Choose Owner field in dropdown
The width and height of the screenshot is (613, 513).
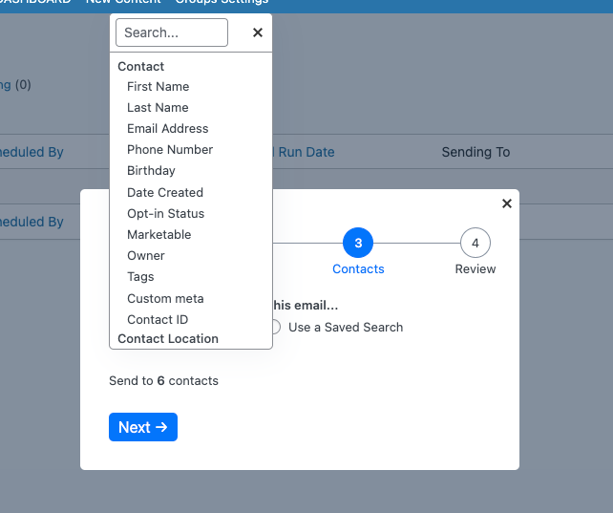coord(146,256)
